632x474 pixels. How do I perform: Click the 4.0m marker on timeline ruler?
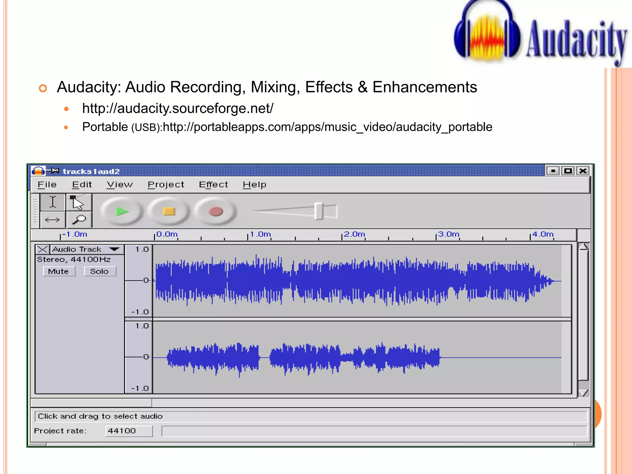point(543,235)
